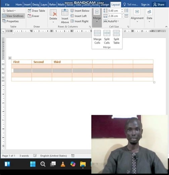Click the cell containing First

(21, 62)
